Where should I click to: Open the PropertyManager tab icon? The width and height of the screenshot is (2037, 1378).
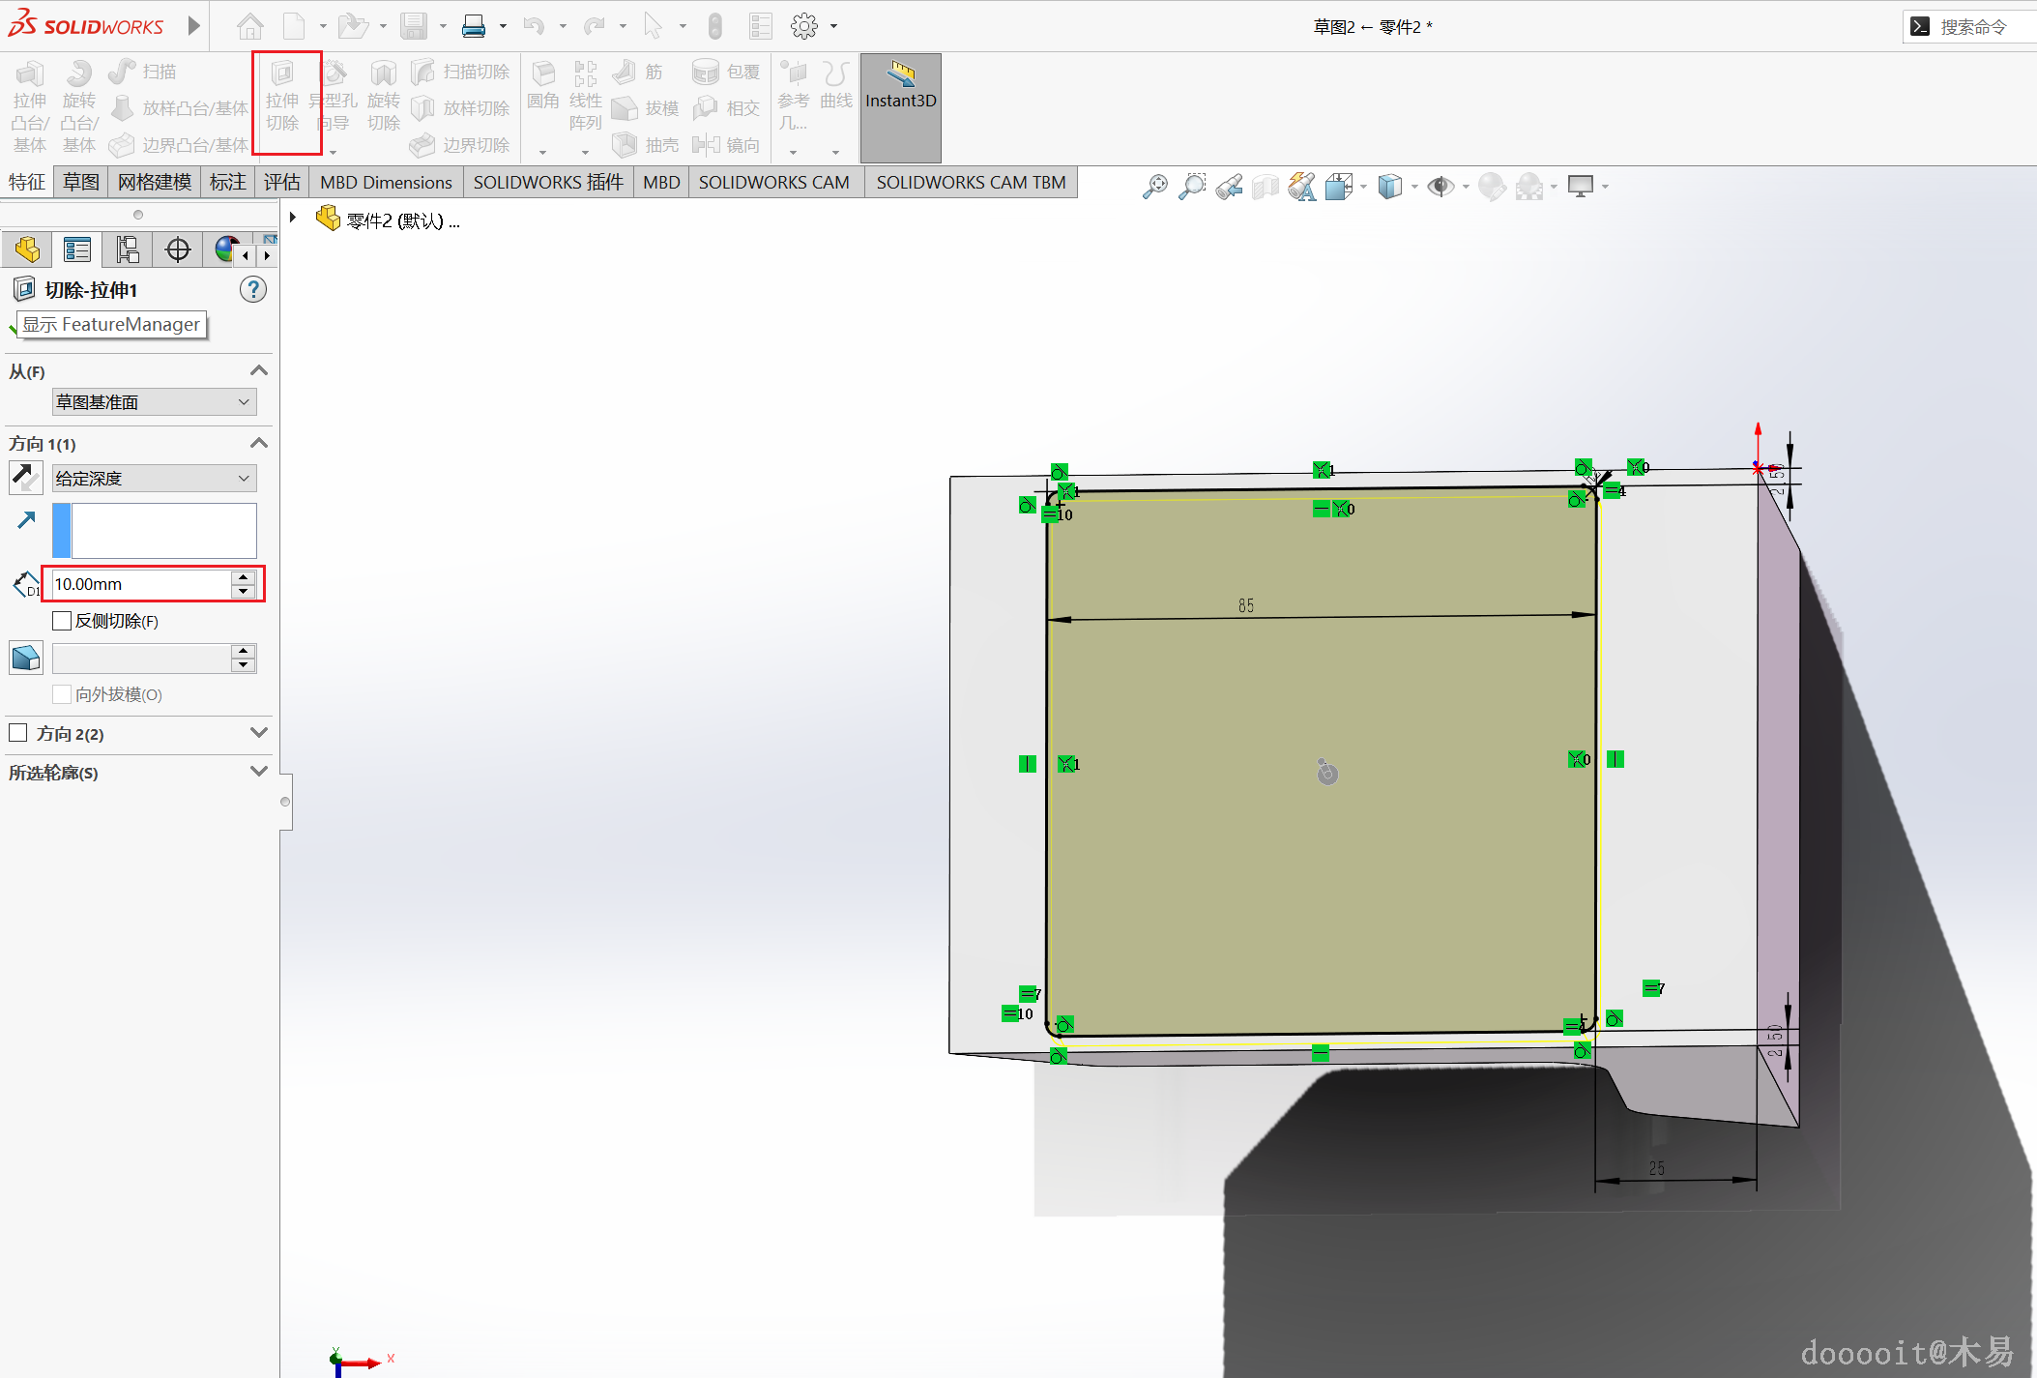click(76, 250)
